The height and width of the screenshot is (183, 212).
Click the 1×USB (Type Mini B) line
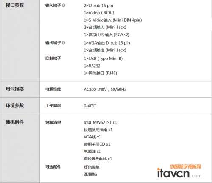point(103,59)
